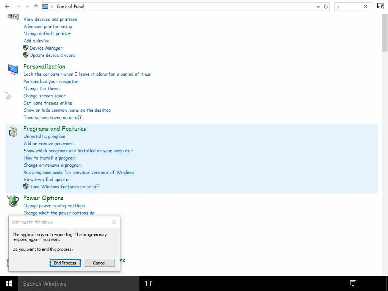Click the Control Panel breadcrumb text
This screenshot has width=388, height=291.
tap(70, 6)
